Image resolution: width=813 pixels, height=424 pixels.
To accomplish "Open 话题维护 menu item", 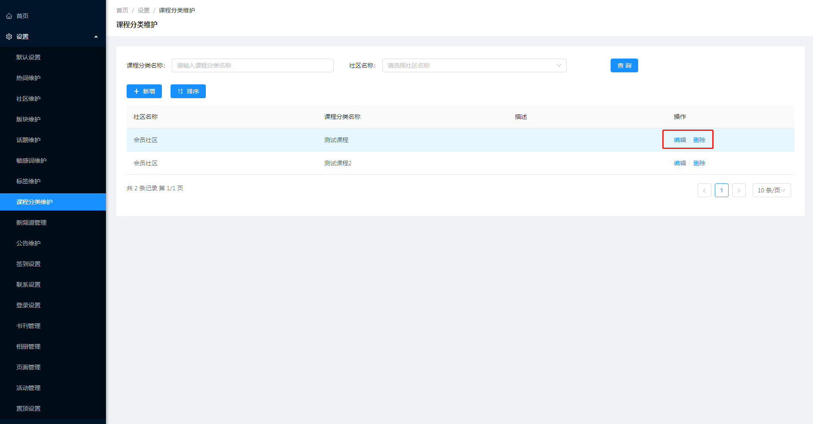I will tap(28, 140).
